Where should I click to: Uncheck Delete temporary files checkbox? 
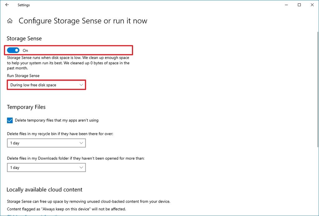pyautogui.click(x=10, y=120)
